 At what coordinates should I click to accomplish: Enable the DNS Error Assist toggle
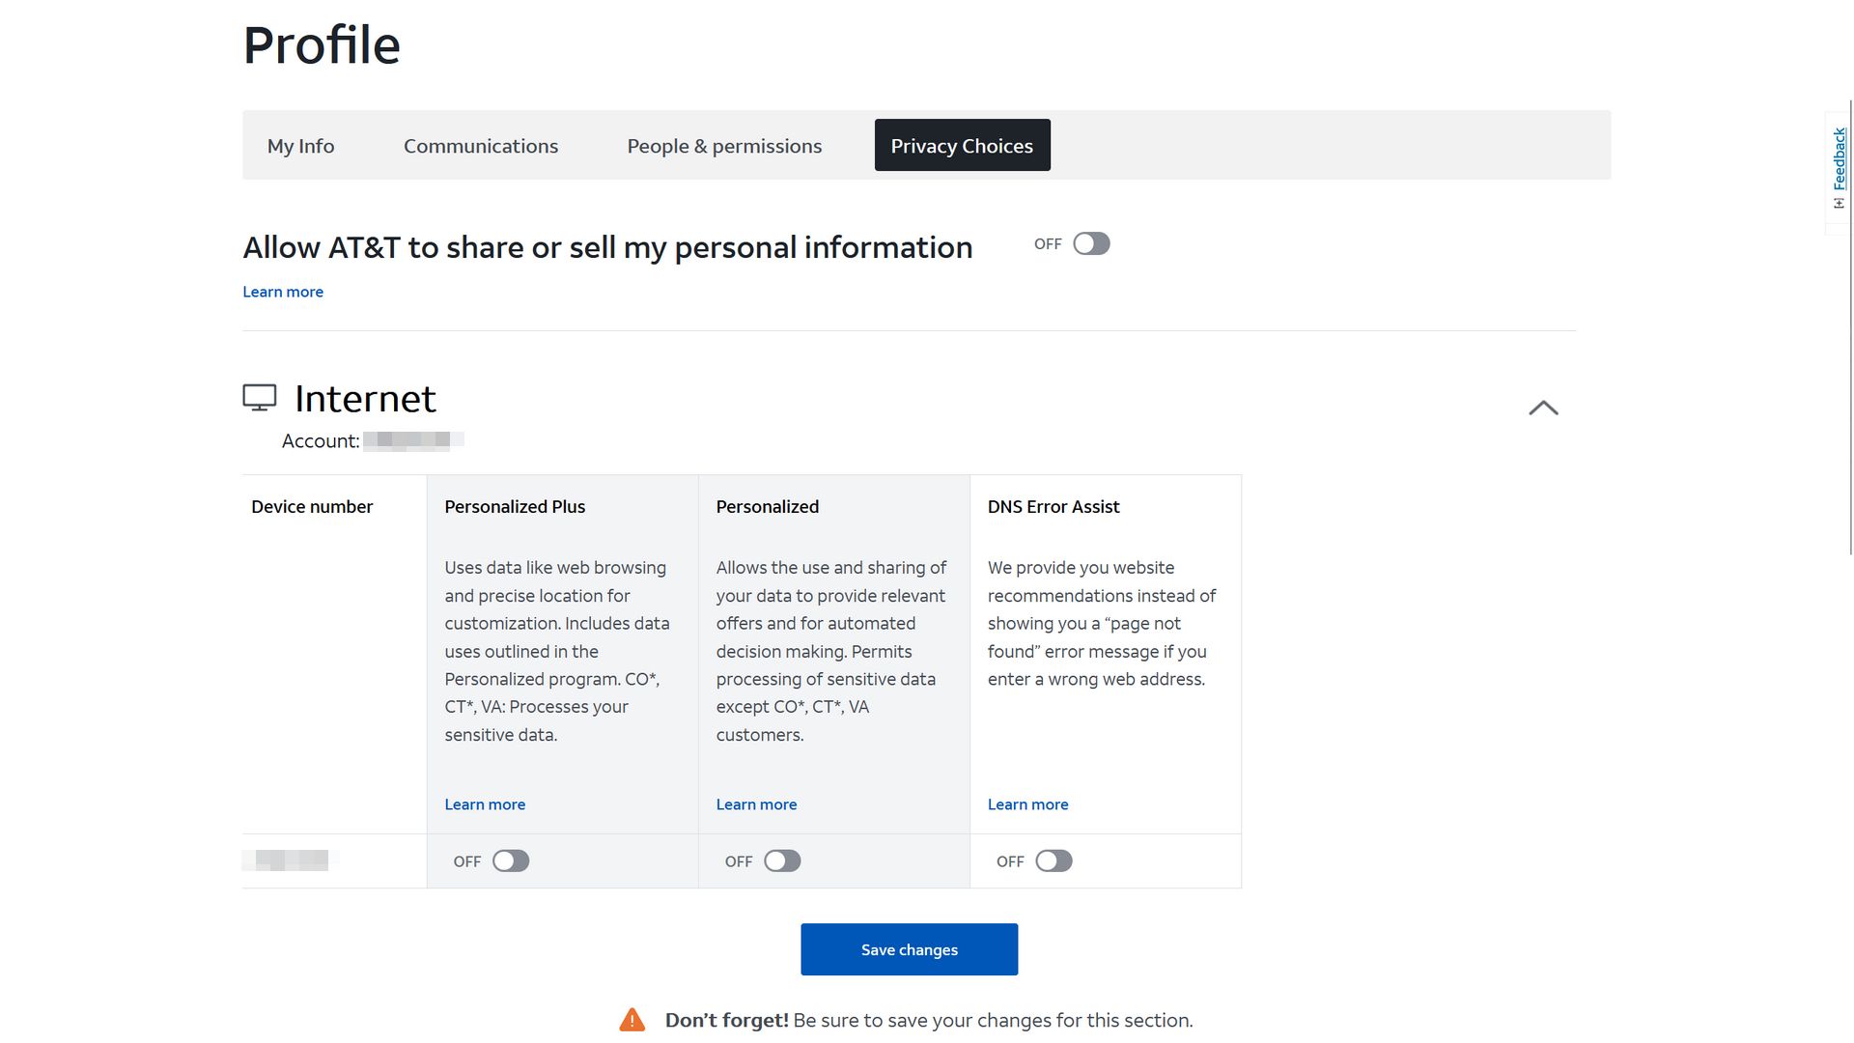[x=1053, y=861]
